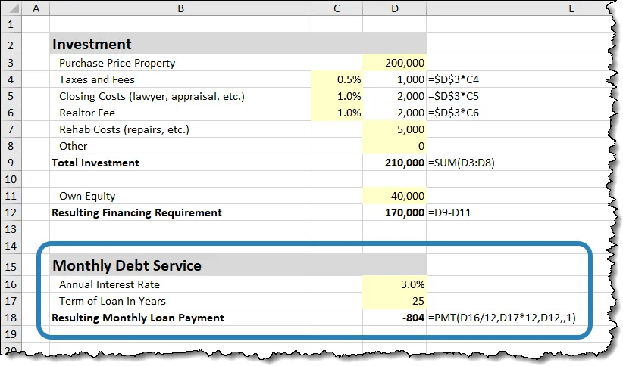Click the =D9-D11 formula text

click(449, 212)
